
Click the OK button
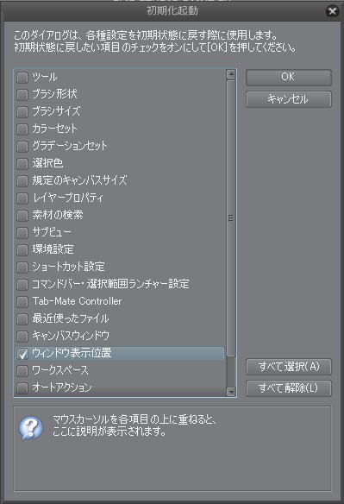click(x=289, y=78)
